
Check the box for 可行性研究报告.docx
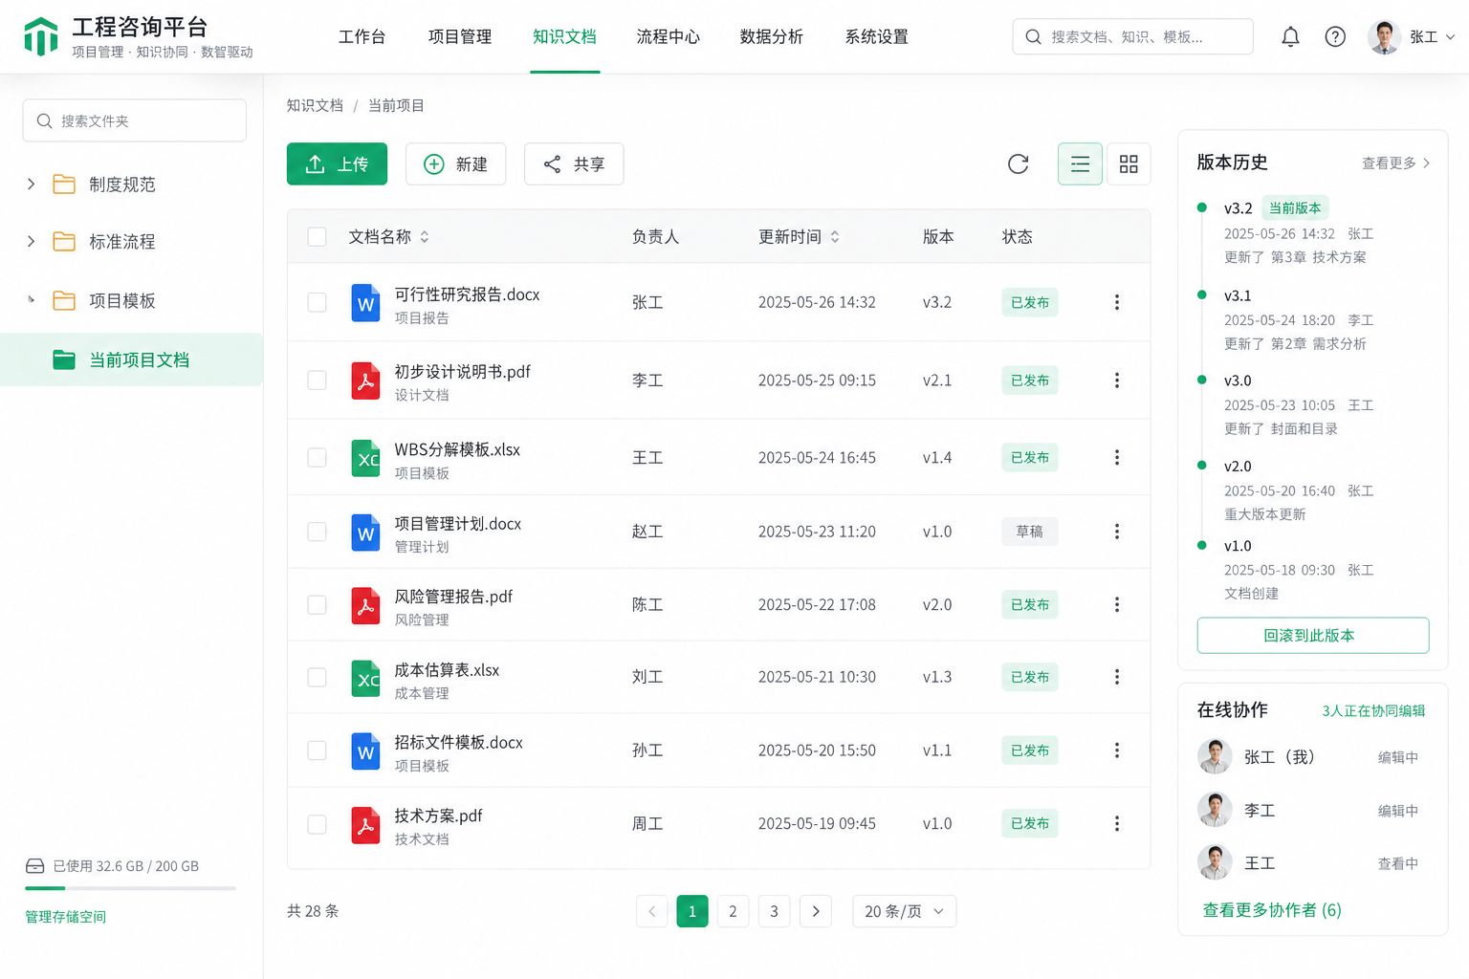click(x=317, y=302)
